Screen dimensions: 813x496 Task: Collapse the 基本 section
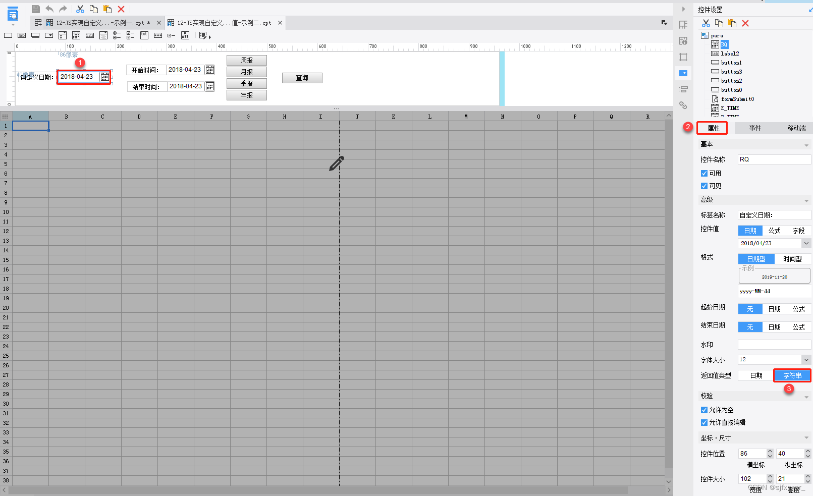point(806,145)
